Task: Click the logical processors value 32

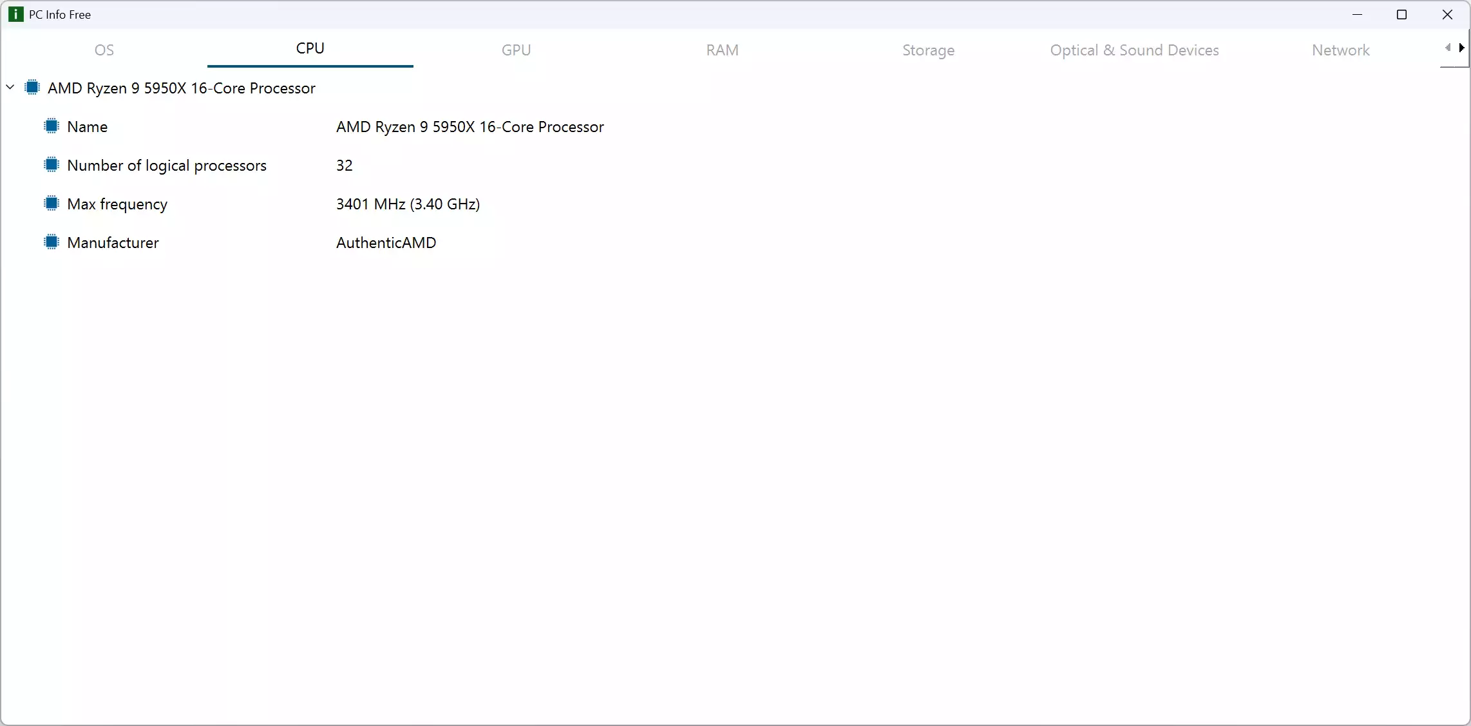Action: pyautogui.click(x=345, y=166)
